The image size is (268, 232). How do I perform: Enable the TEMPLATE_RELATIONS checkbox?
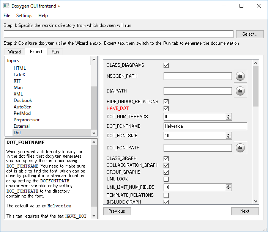[166, 195]
